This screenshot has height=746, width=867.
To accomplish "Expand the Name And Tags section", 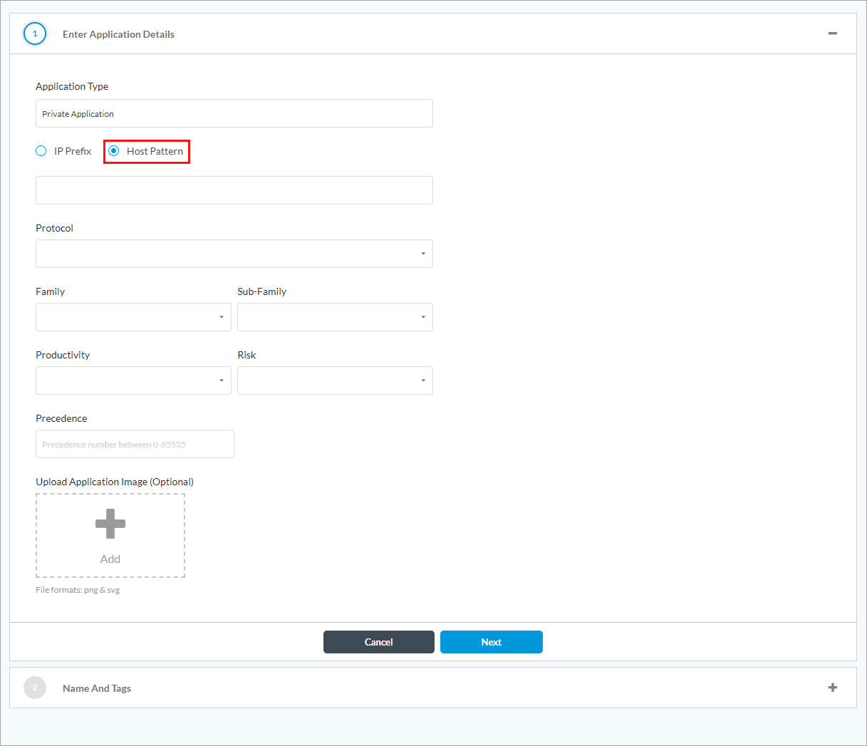I will (832, 688).
